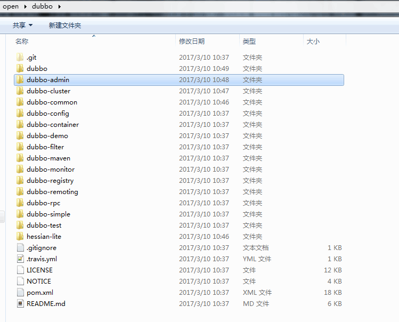The width and height of the screenshot is (399, 322).
Task: Select the .git folder name
Action: click(x=31, y=58)
